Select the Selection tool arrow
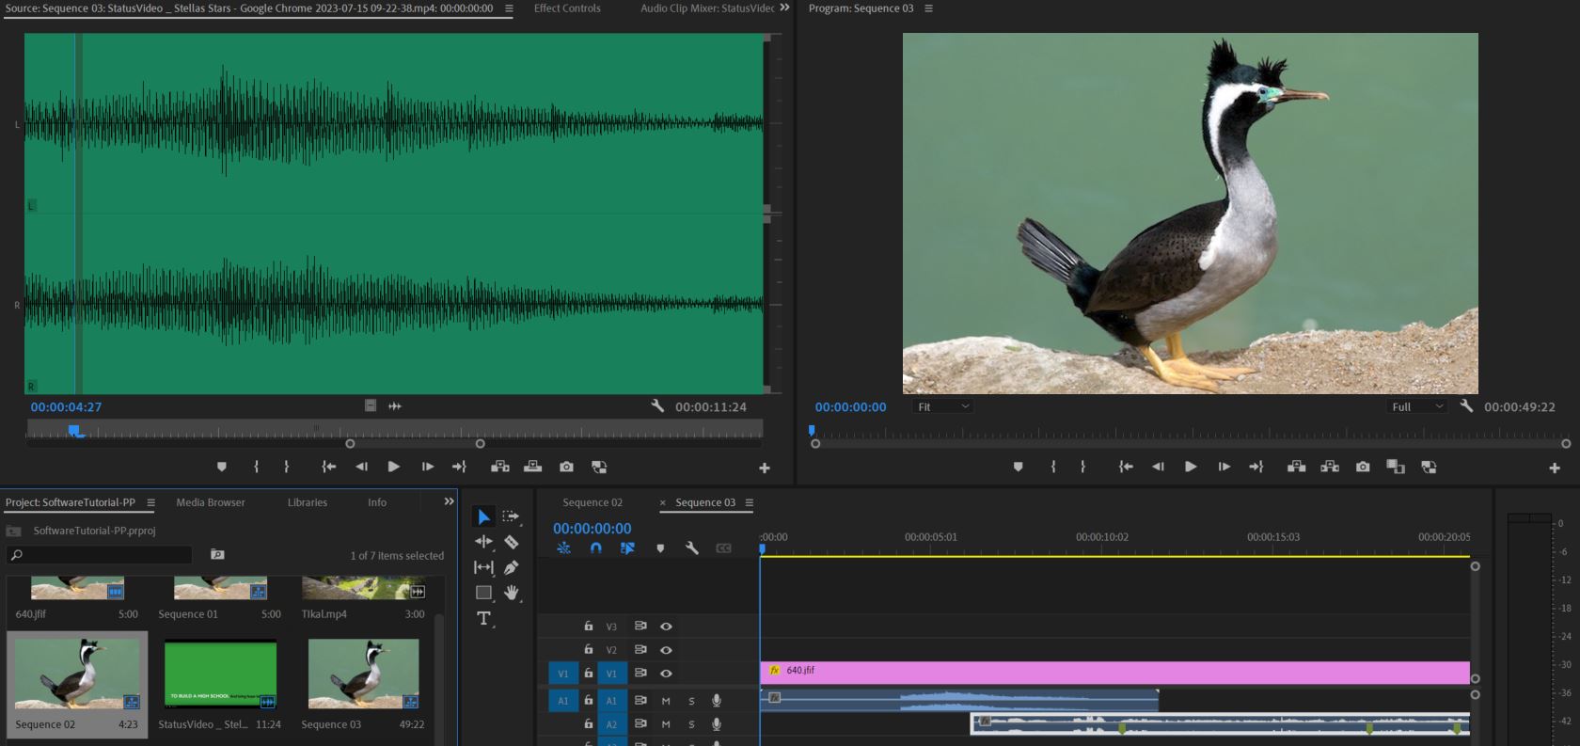Viewport: 1580px width, 746px height. click(x=483, y=516)
